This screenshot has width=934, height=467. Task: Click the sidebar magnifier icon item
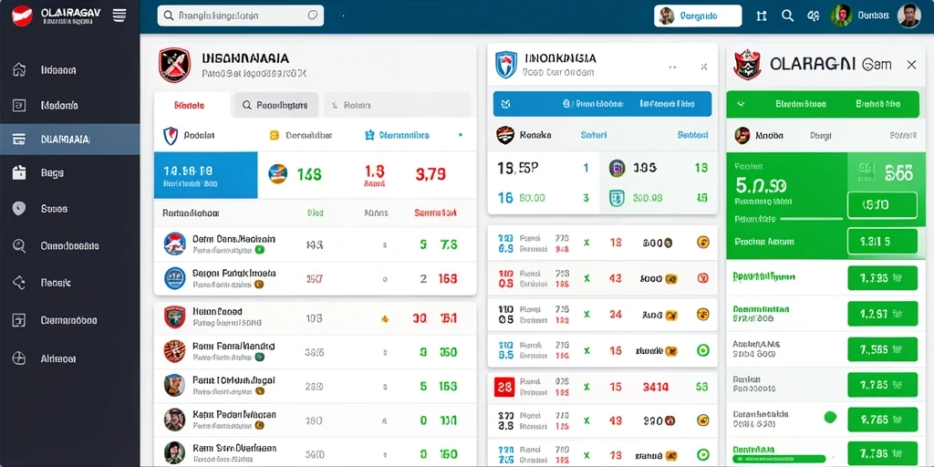(x=19, y=245)
